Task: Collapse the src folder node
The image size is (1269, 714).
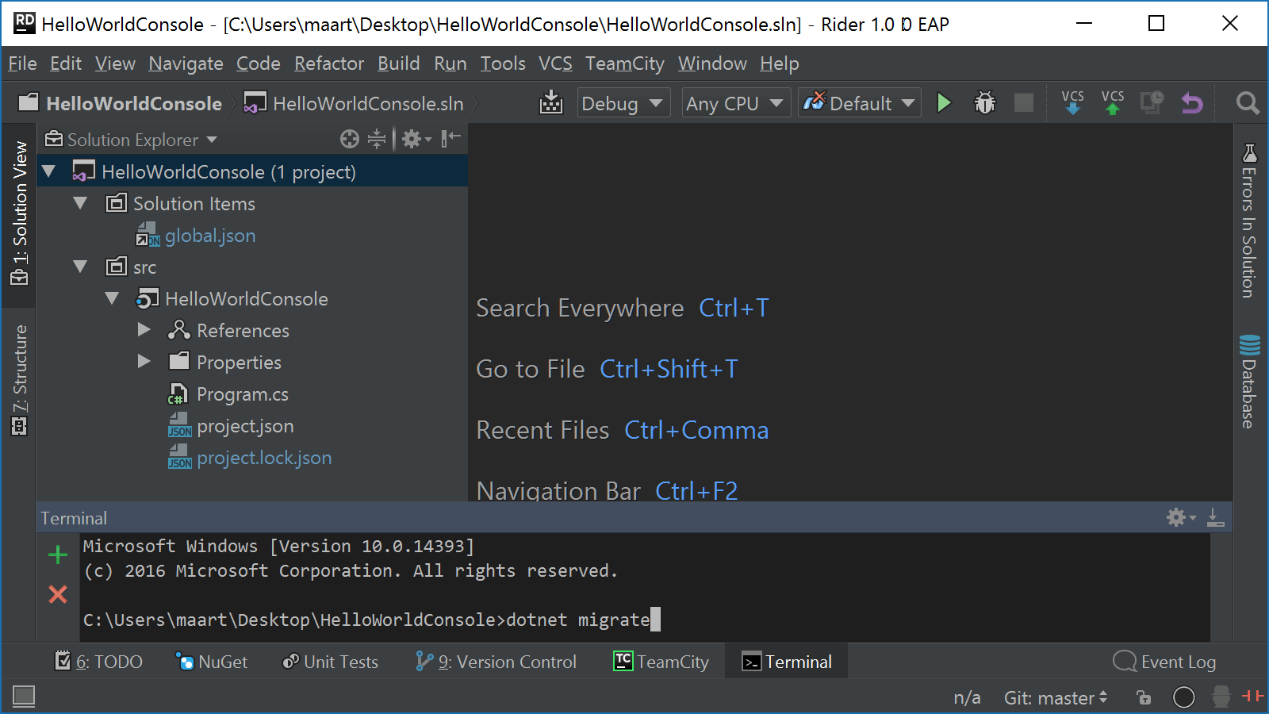Action: [80, 267]
